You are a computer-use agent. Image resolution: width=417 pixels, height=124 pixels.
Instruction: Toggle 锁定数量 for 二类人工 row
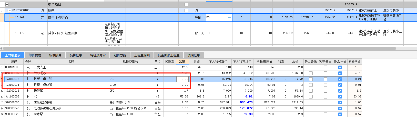tap(326, 67)
